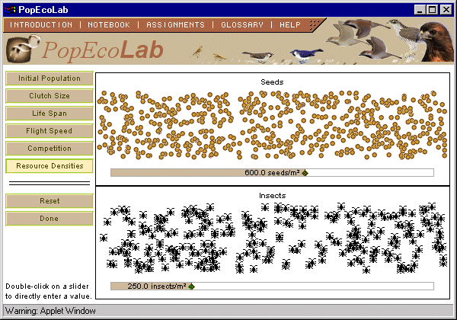Open the Notebook menu item
457x320 pixels.
tap(109, 25)
